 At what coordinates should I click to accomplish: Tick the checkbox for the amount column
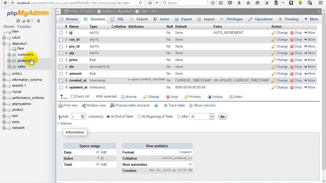pos(61,74)
